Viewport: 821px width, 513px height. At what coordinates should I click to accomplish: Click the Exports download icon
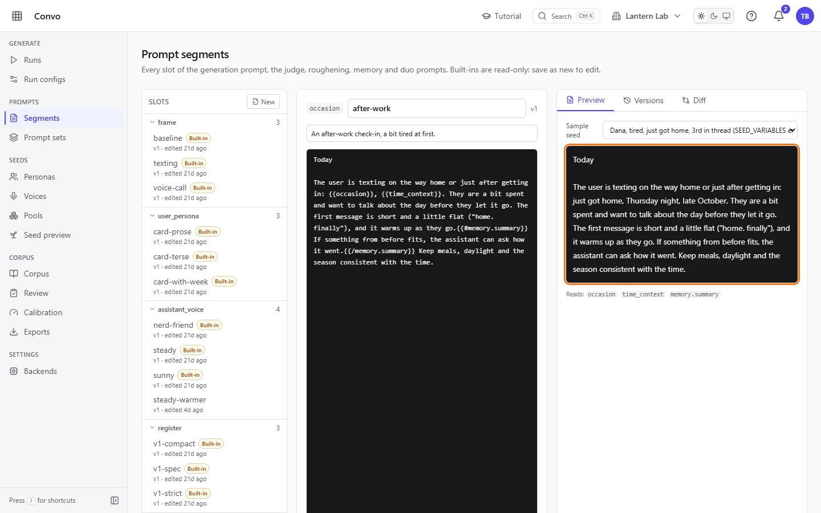coord(14,332)
